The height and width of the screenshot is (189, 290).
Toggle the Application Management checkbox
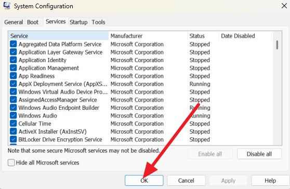tap(13, 68)
